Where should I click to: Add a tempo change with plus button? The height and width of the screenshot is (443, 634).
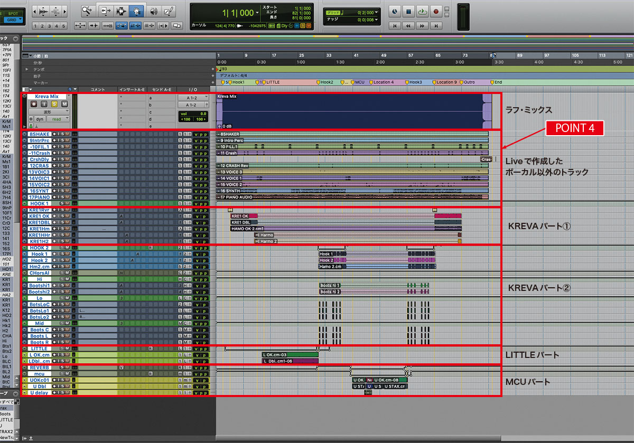click(213, 69)
